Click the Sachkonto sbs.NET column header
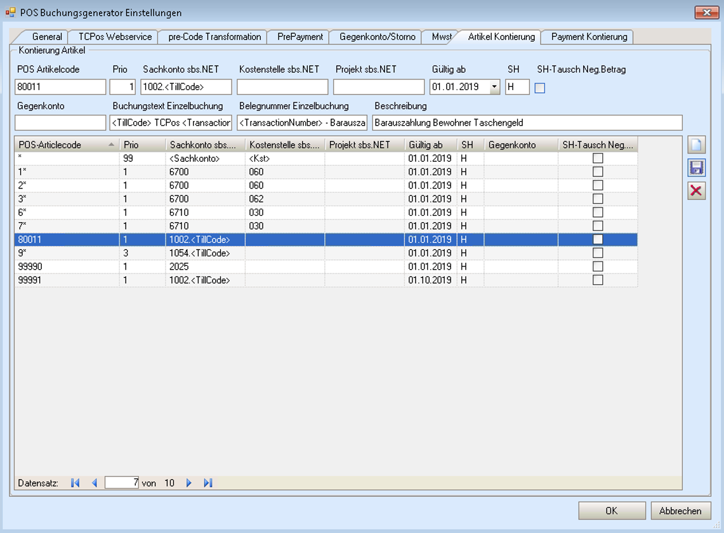Screen dimensions: 724x533 (x=204, y=145)
